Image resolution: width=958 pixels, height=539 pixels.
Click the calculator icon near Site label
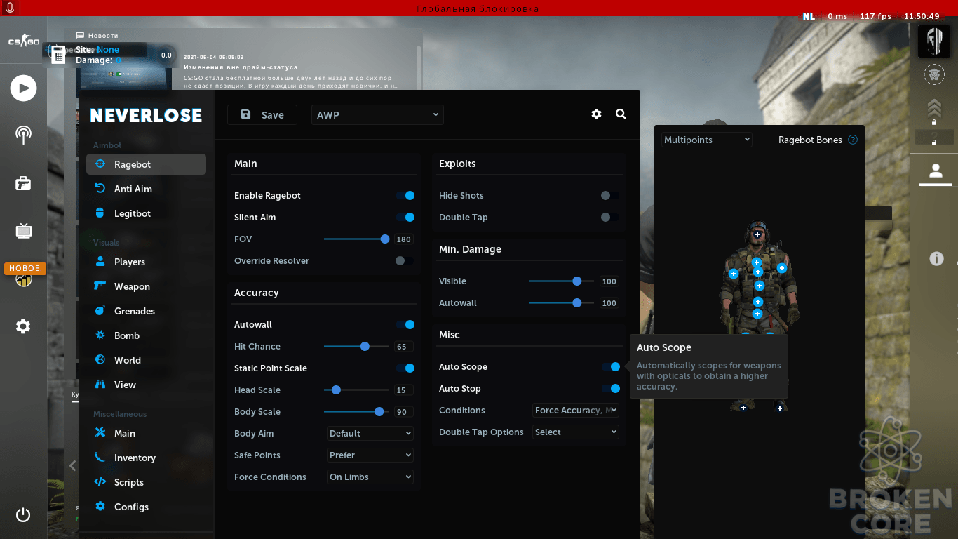point(58,53)
